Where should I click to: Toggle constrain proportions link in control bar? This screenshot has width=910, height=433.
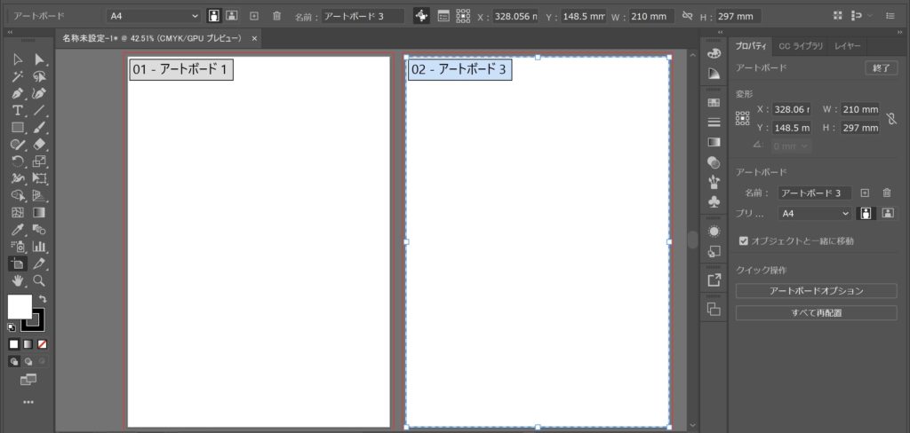pos(688,16)
